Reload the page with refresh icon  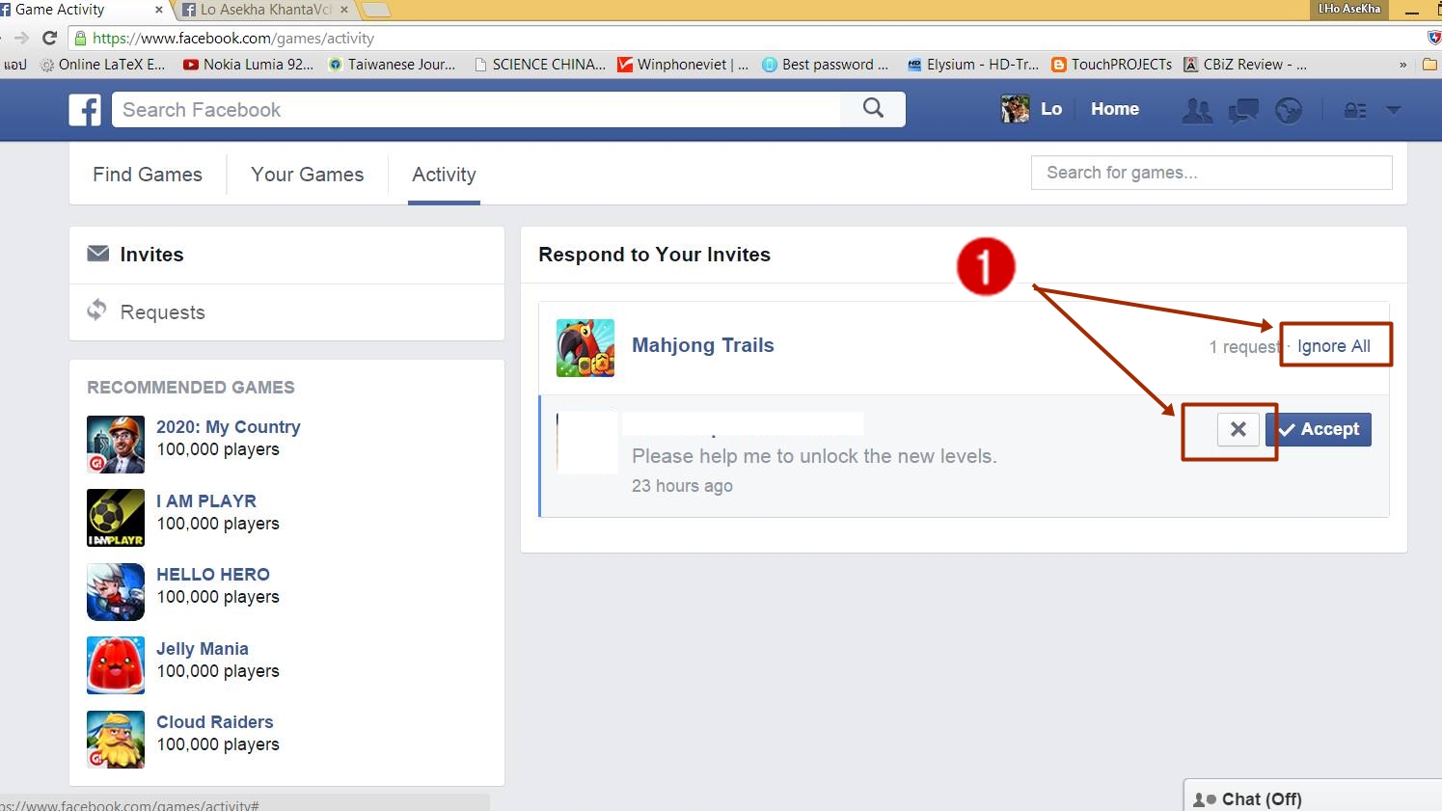(50, 39)
